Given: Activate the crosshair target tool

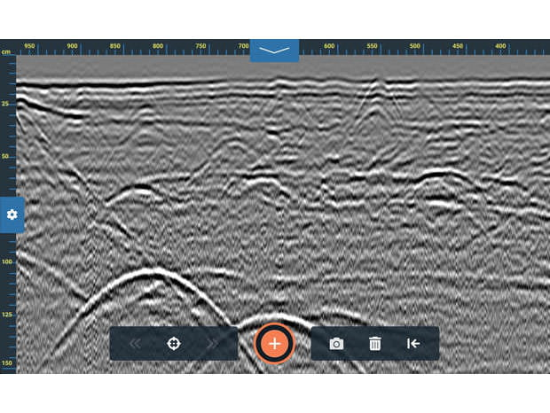Looking at the screenshot, I should [174, 344].
